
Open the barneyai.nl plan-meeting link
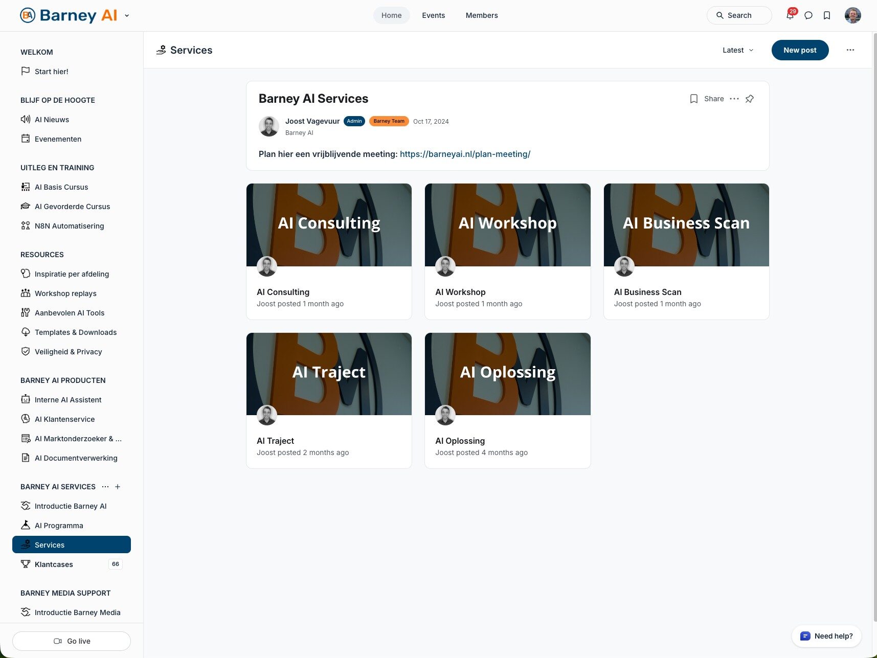point(465,154)
